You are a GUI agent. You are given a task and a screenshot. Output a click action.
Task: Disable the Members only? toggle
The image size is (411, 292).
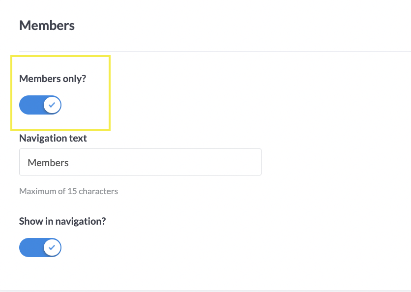coord(40,105)
